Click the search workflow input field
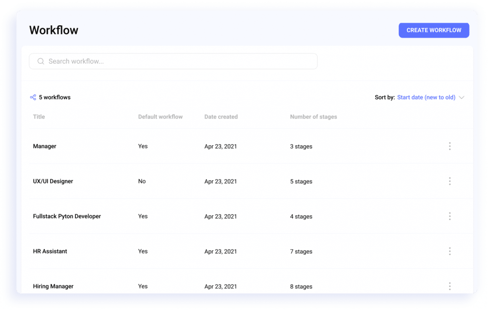The width and height of the screenshot is (488, 310). [173, 61]
